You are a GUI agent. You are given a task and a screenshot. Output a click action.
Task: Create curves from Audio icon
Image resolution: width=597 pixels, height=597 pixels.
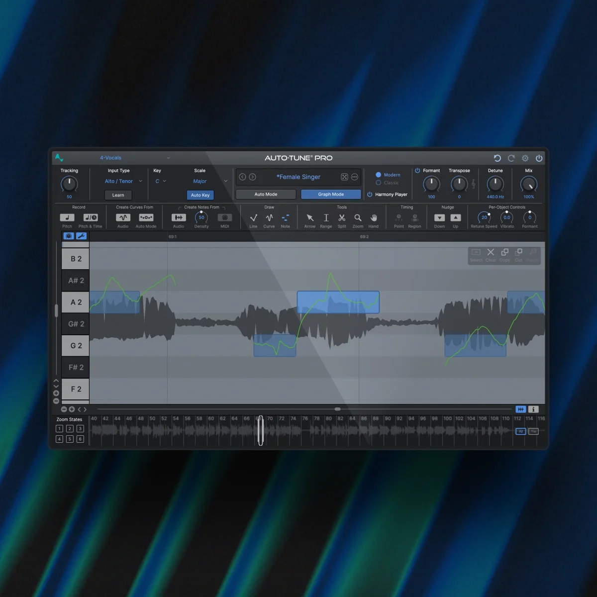point(123,217)
